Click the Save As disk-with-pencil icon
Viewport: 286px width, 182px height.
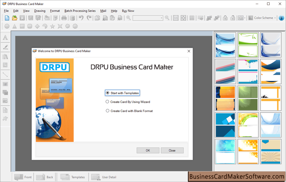click(38, 18)
